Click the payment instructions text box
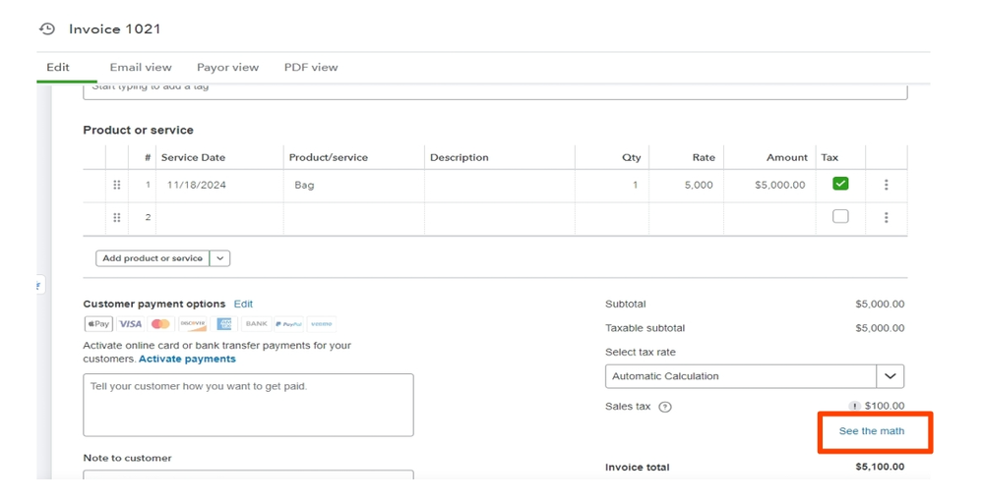Image resolution: width=983 pixels, height=501 pixels. [x=248, y=405]
